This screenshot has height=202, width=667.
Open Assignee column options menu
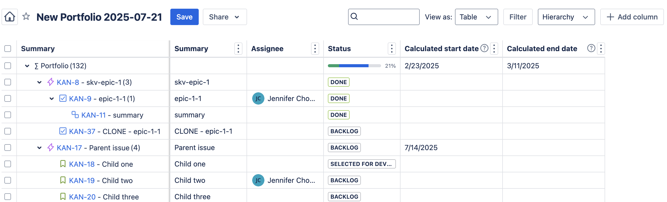315,49
